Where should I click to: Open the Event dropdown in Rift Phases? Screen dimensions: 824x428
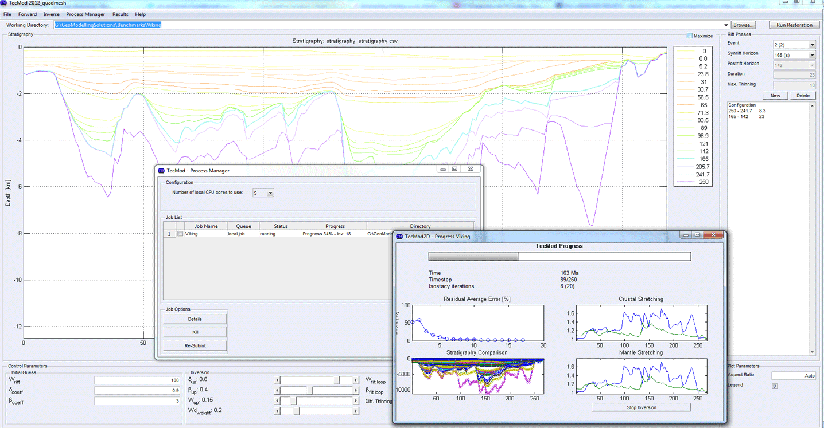(812, 45)
